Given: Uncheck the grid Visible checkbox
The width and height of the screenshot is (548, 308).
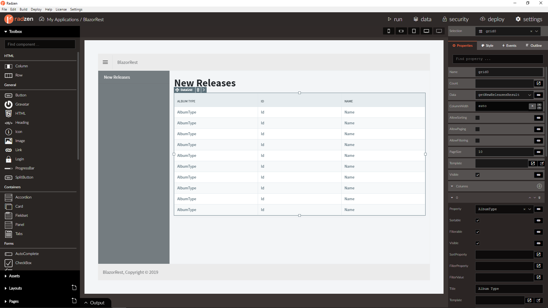Looking at the screenshot, I should click(x=478, y=175).
